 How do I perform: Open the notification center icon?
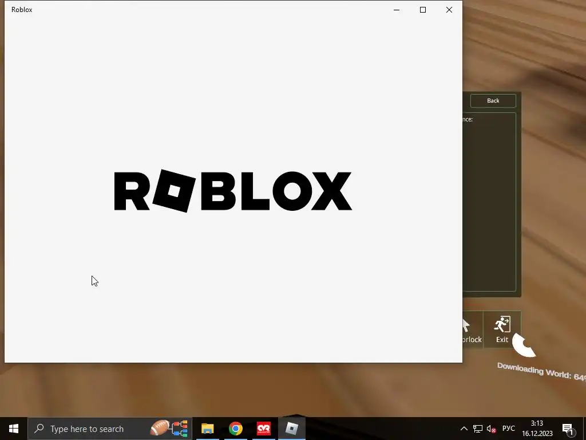tap(568, 429)
